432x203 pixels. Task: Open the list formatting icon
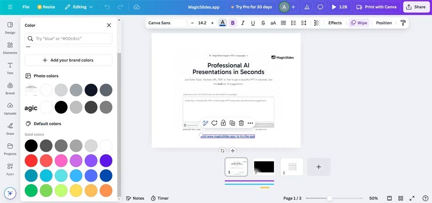point(293,23)
